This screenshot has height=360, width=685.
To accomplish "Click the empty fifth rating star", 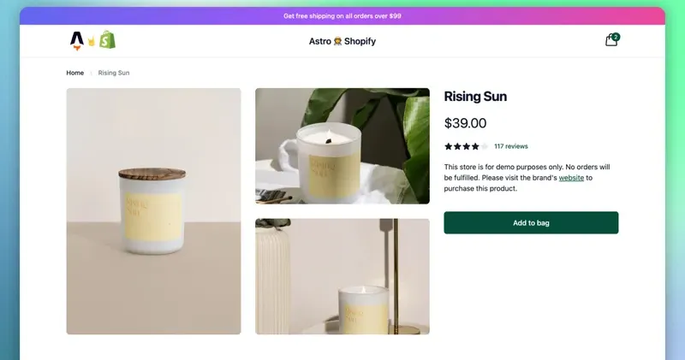I will 485,146.
